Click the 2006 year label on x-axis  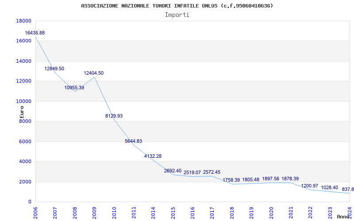[x=36, y=213]
